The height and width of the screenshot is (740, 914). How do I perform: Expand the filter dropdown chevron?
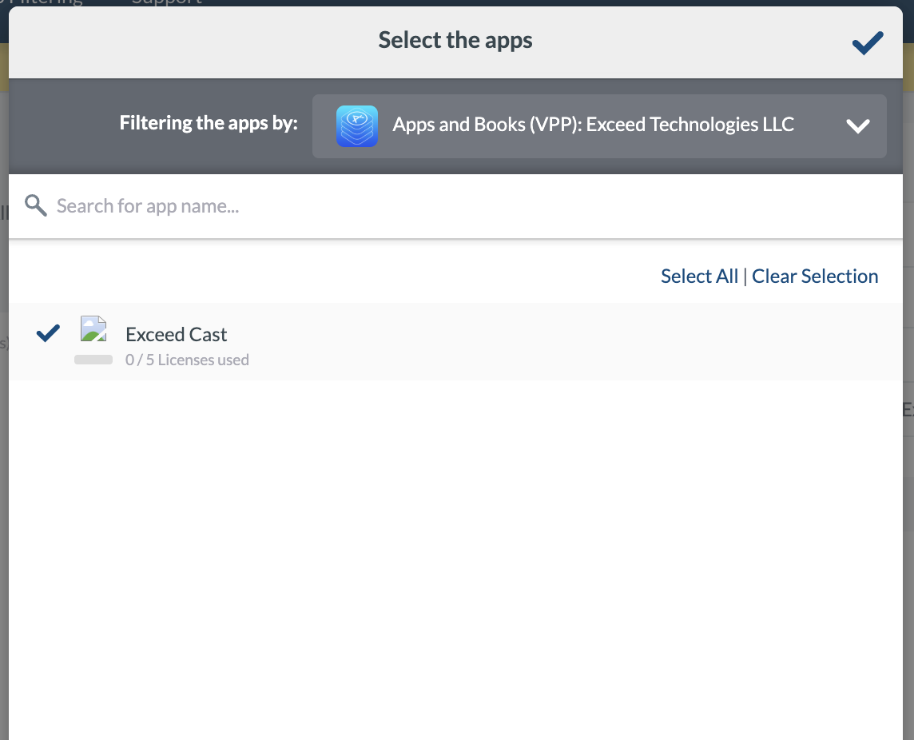[x=858, y=126]
